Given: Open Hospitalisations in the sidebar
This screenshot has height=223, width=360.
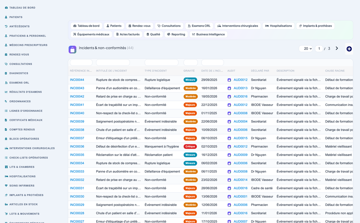Looking at the screenshot, I should coord(22,176).
